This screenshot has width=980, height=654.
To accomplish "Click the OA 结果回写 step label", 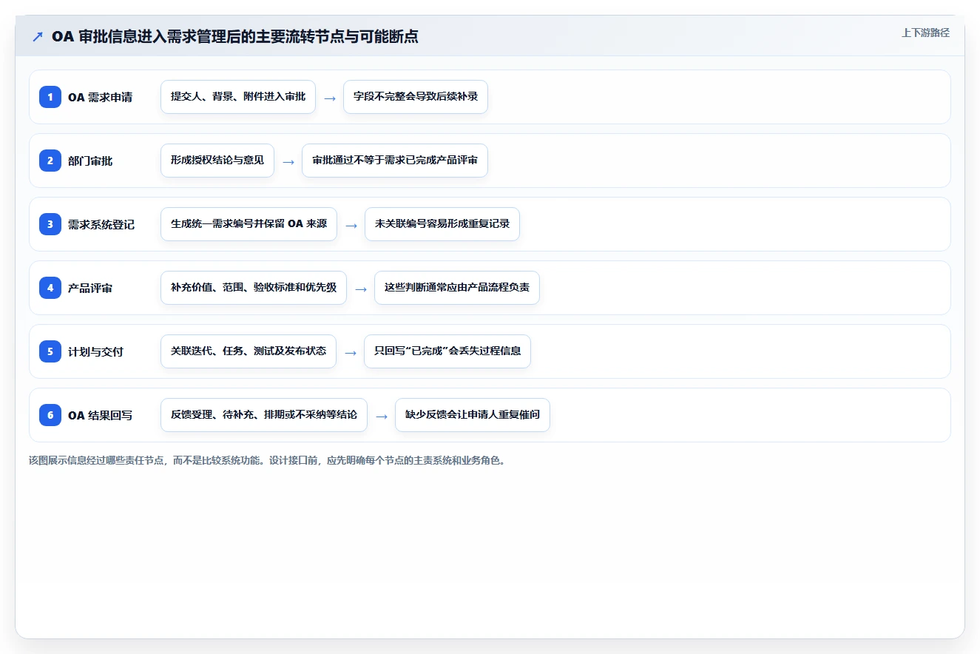I will tap(100, 415).
